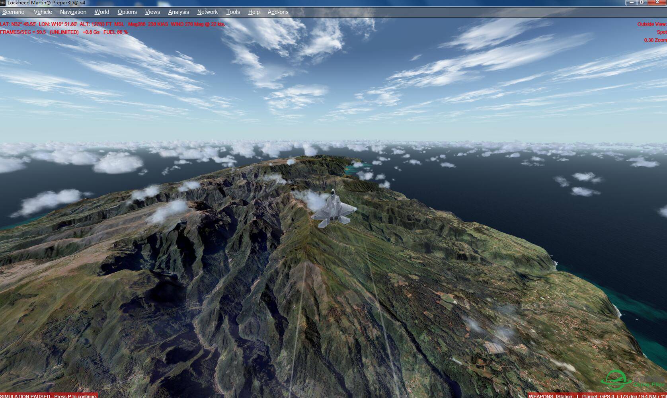Open the Navigation menu
The image size is (667, 398).
pos(73,12)
